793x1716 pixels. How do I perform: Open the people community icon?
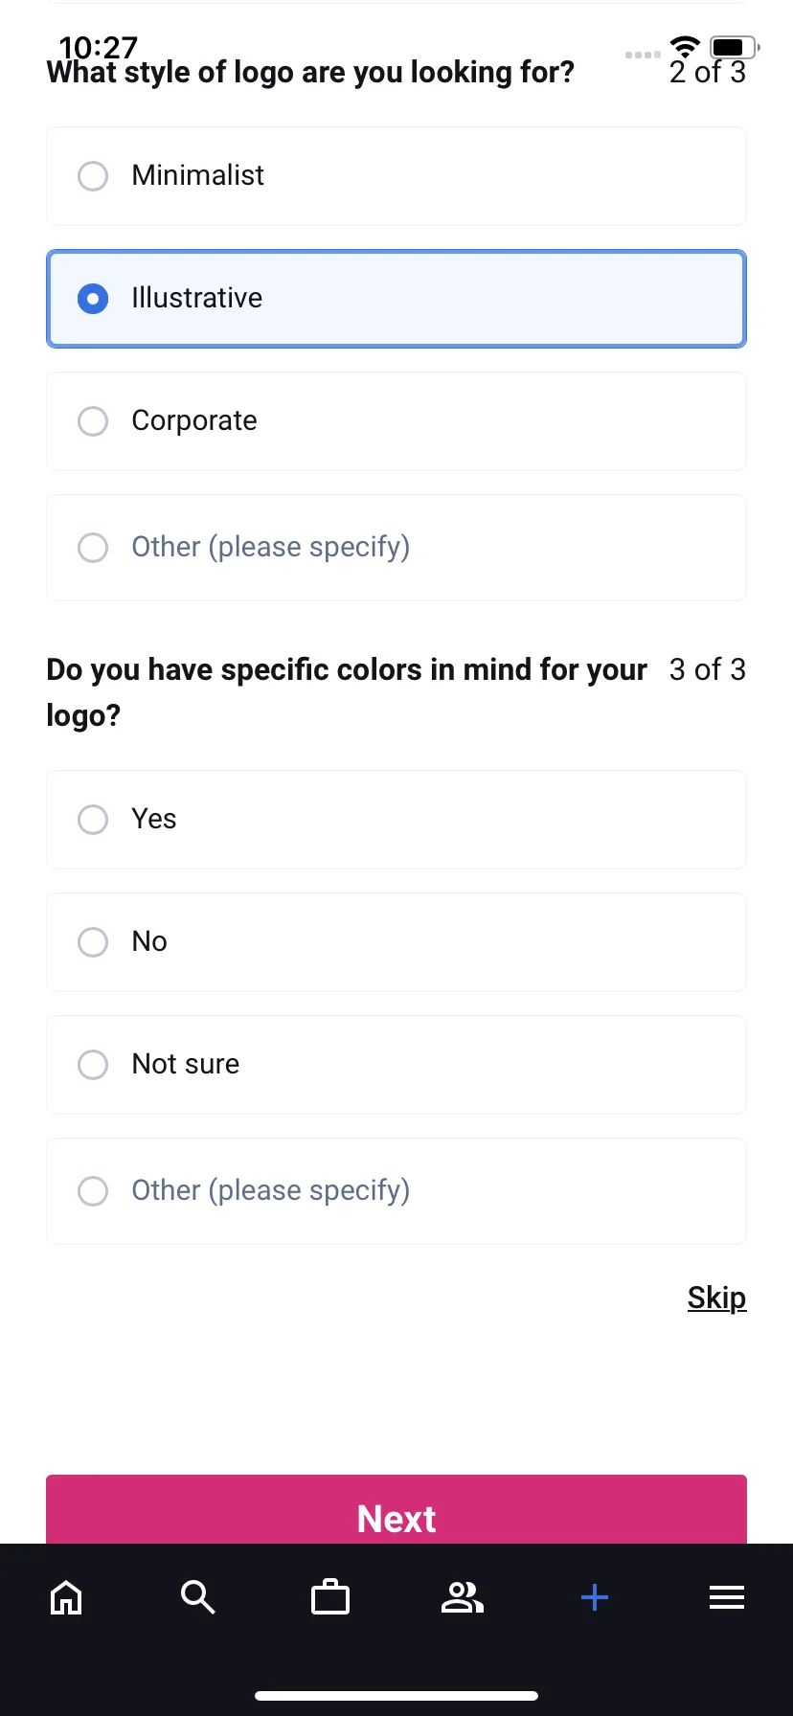463,1597
